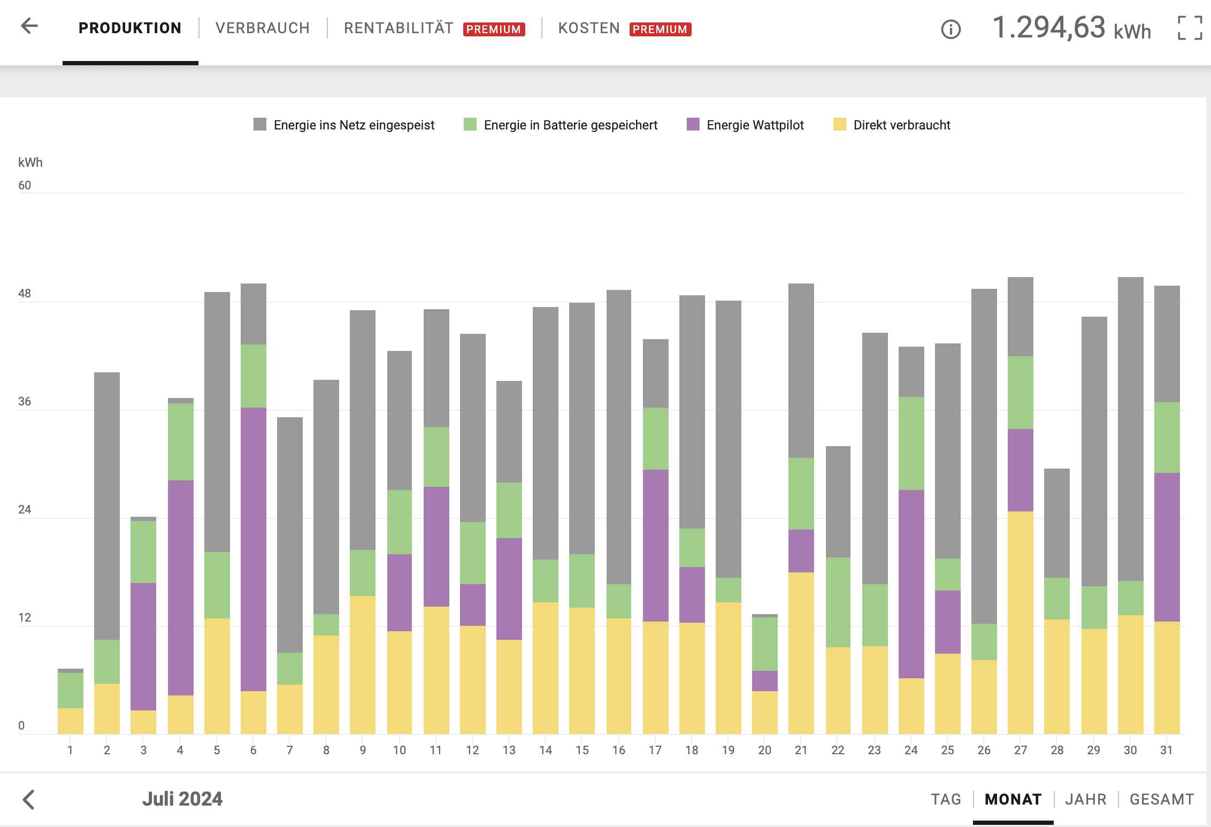Select the purple segment of day 4 bar
This screenshot has width=1211, height=827.
coord(181,588)
